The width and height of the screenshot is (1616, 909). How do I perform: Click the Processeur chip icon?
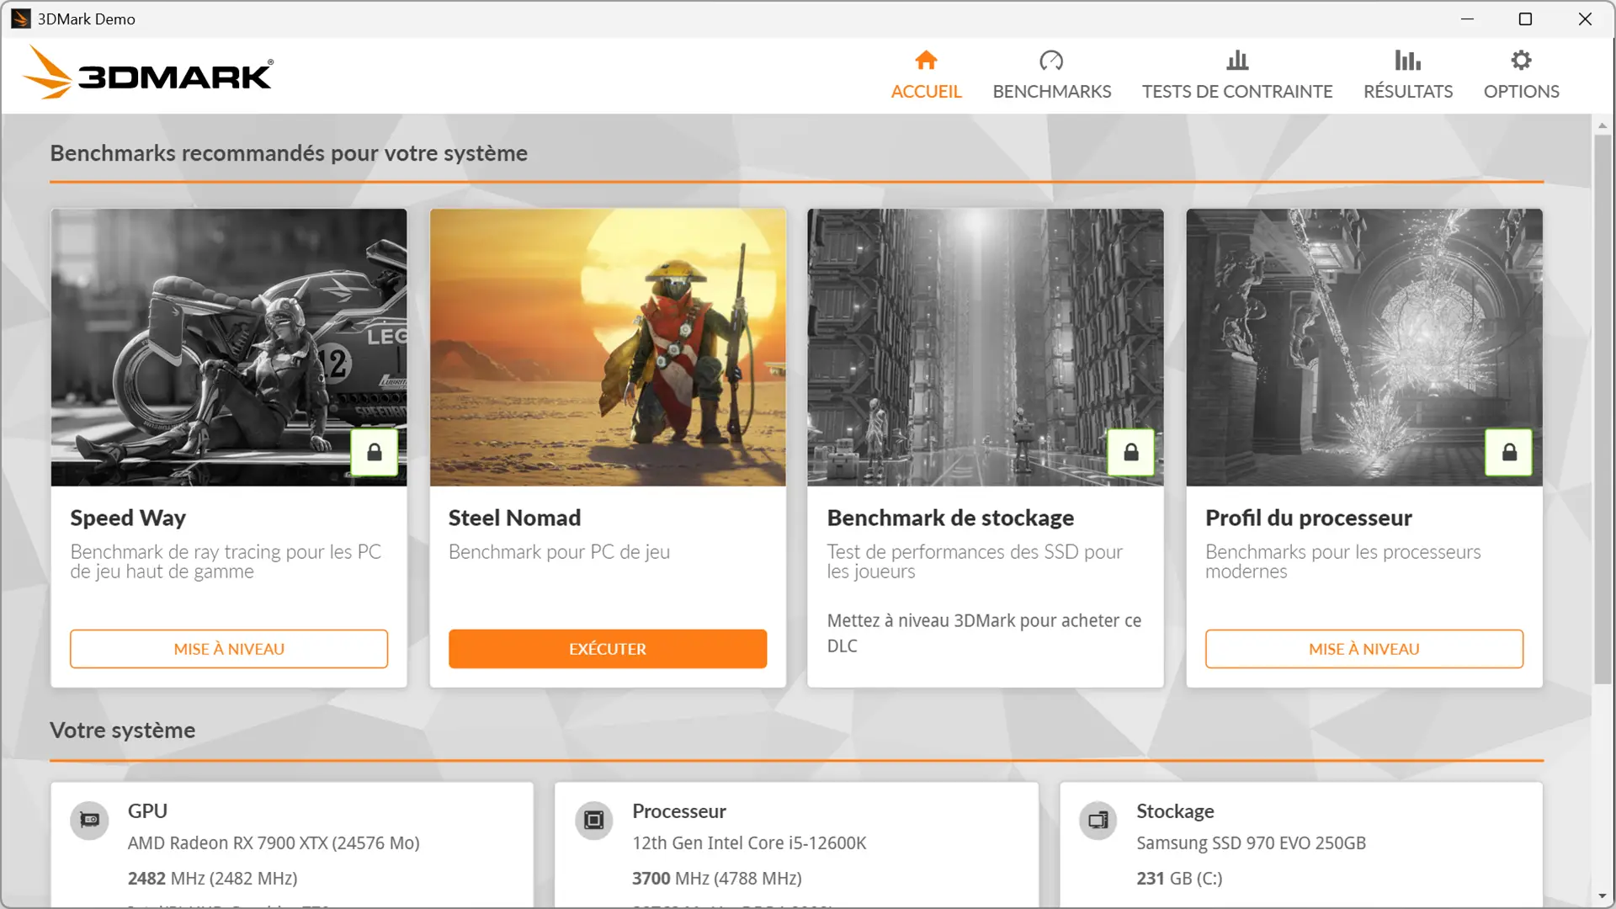(x=594, y=820)
